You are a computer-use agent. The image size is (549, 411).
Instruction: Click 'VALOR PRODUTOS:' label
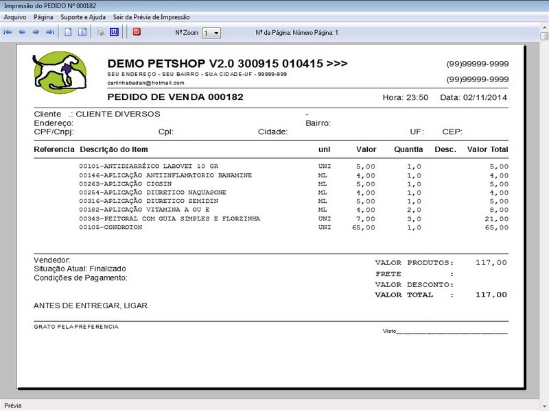[414, 263]
